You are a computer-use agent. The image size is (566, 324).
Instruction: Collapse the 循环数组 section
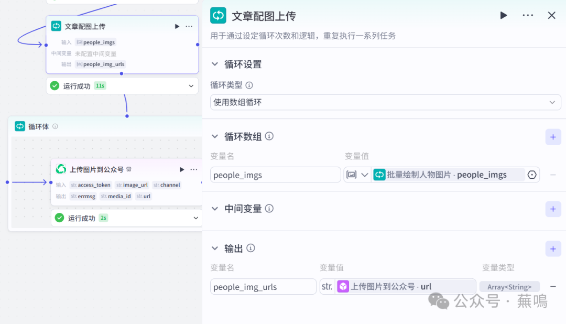214,136
